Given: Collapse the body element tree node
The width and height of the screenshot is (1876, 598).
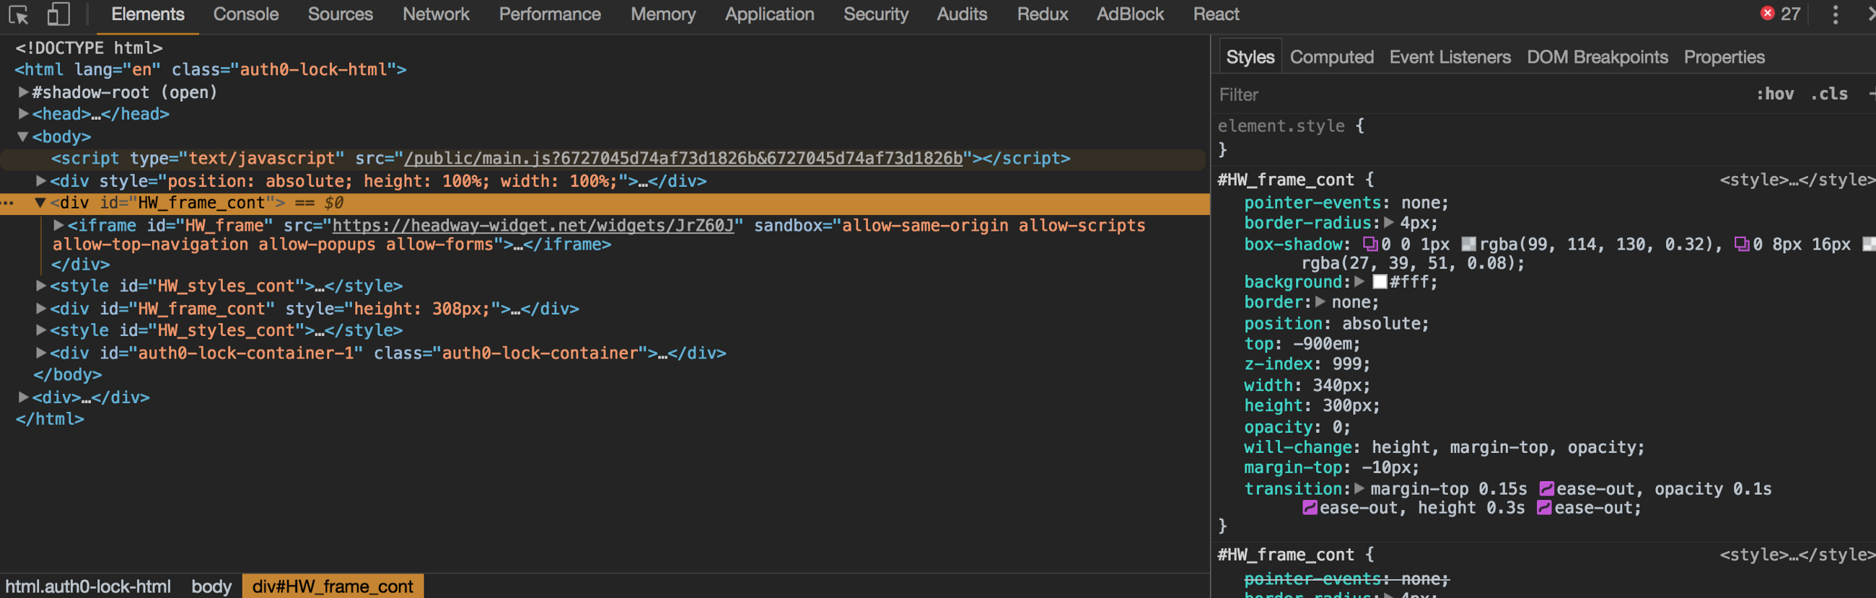Looking at the screenshot, I should pos(22,137).
